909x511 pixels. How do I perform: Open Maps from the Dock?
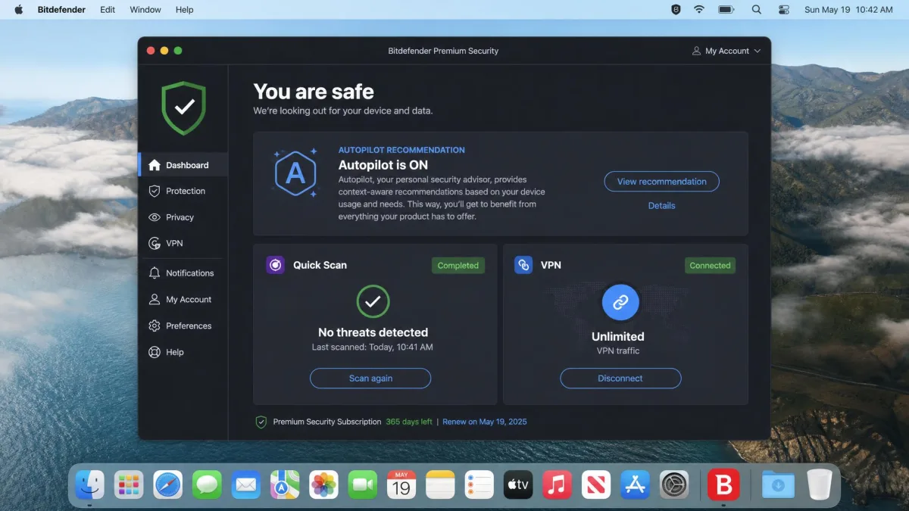coord(285,485)
